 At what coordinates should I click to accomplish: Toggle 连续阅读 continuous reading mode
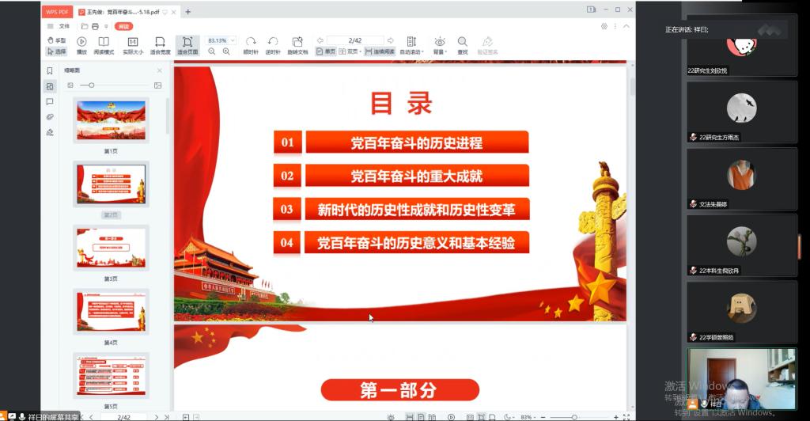point(380,51)
